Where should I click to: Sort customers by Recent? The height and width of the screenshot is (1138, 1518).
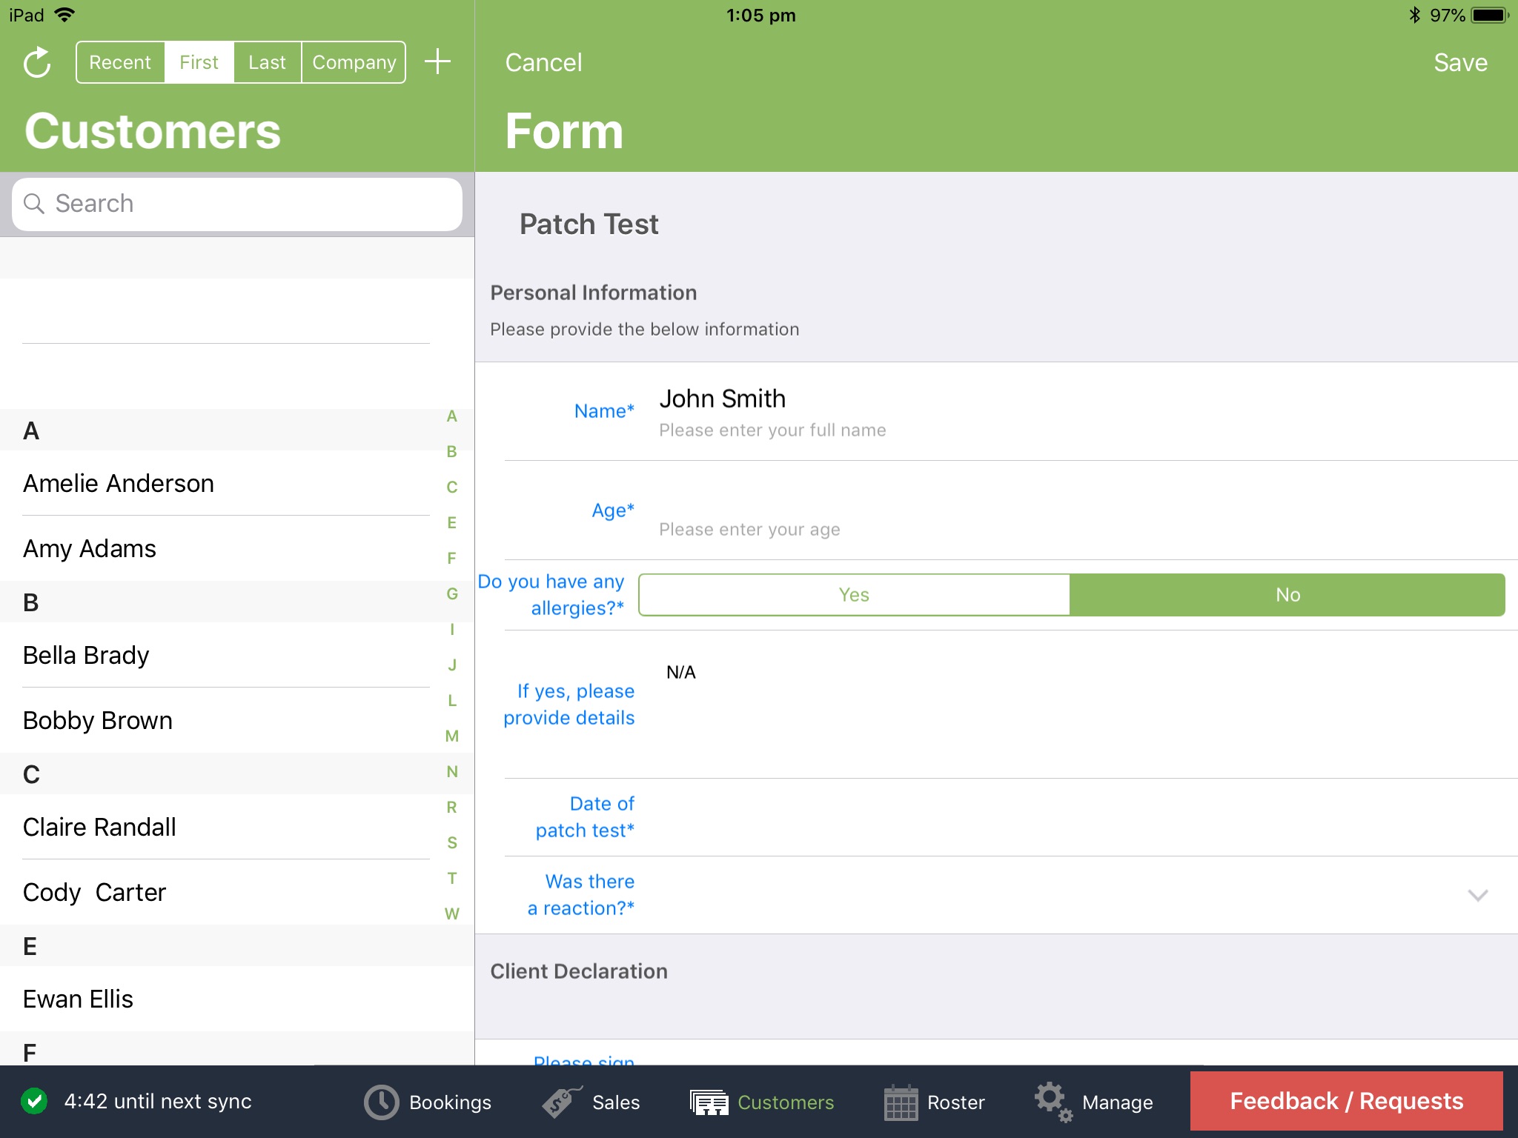[x=120, y=62]
